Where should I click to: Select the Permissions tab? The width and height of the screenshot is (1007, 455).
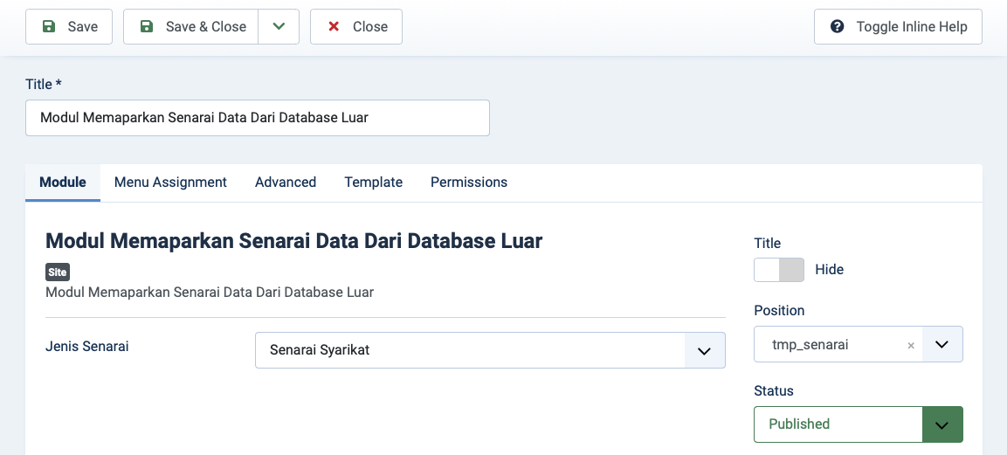point(469,183)
